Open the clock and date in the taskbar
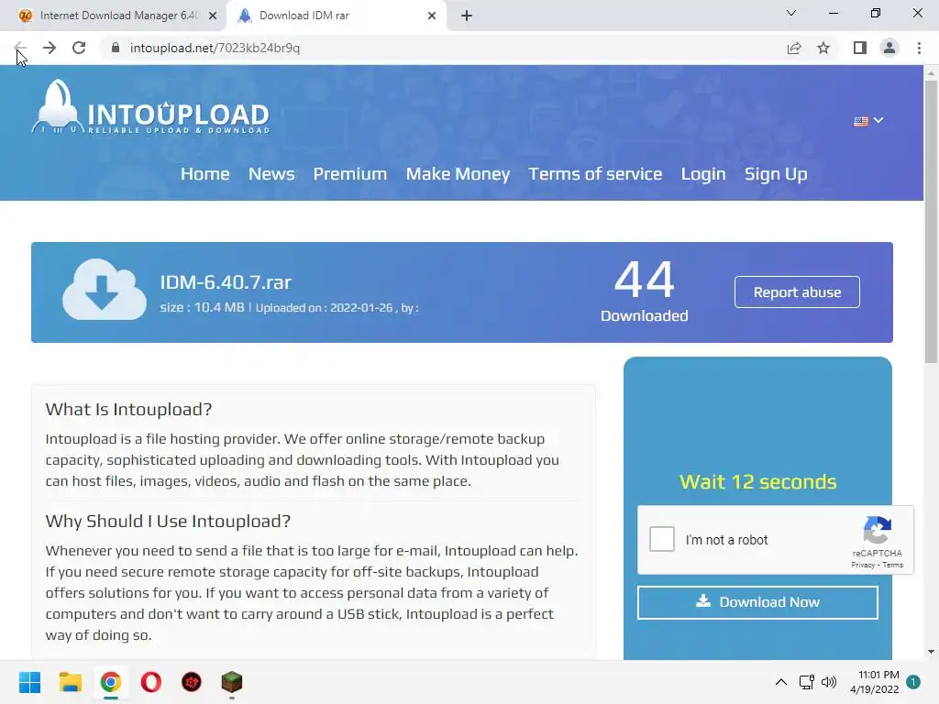Screen dimensions: 939x704 [x=874, y=682]
